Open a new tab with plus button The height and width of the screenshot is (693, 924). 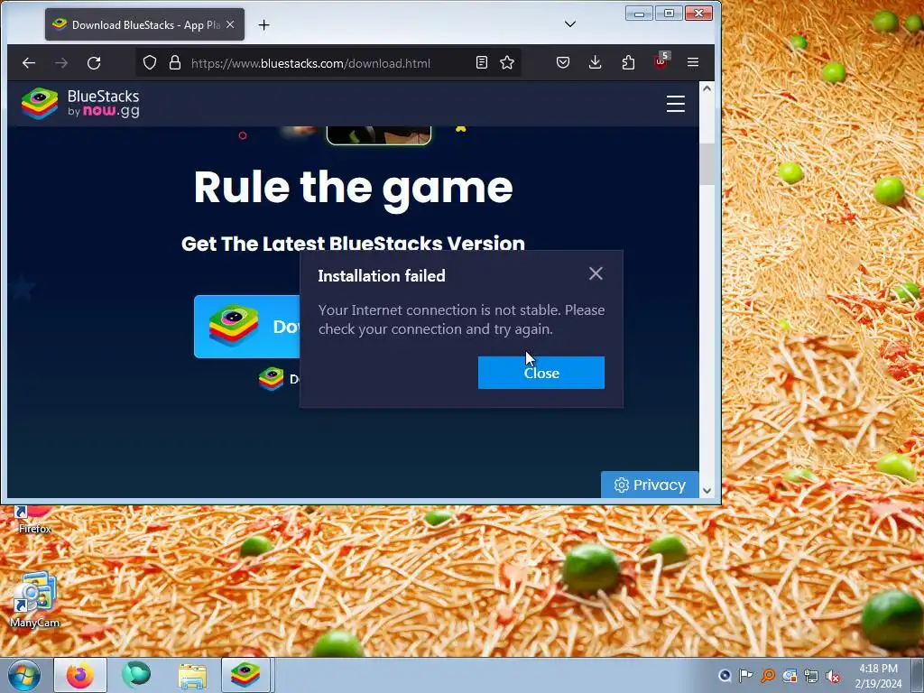pos(264,24)
